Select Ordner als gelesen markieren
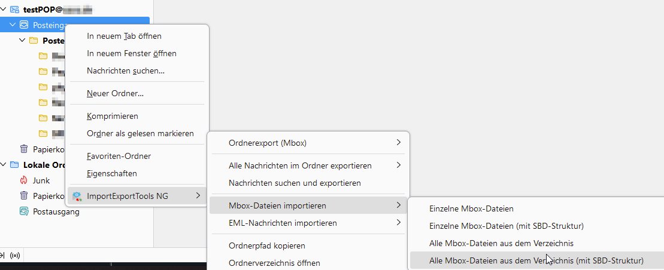Viewport: 664px width, 270px height. tap(140, 134)
